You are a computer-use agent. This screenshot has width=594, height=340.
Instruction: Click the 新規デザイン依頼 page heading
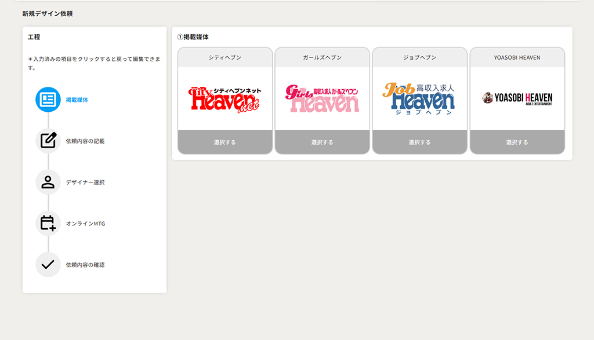point(48,14)
